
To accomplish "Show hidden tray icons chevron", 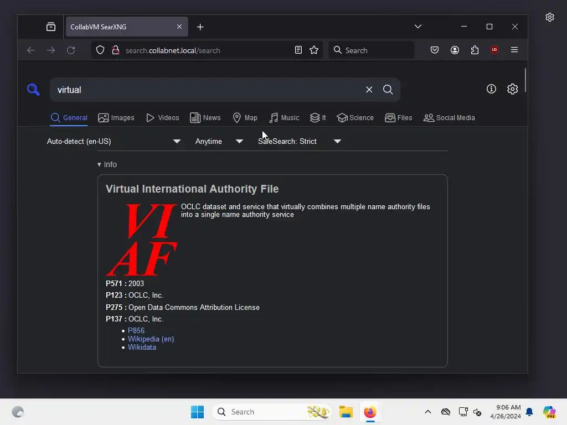I will click(428, 412).
